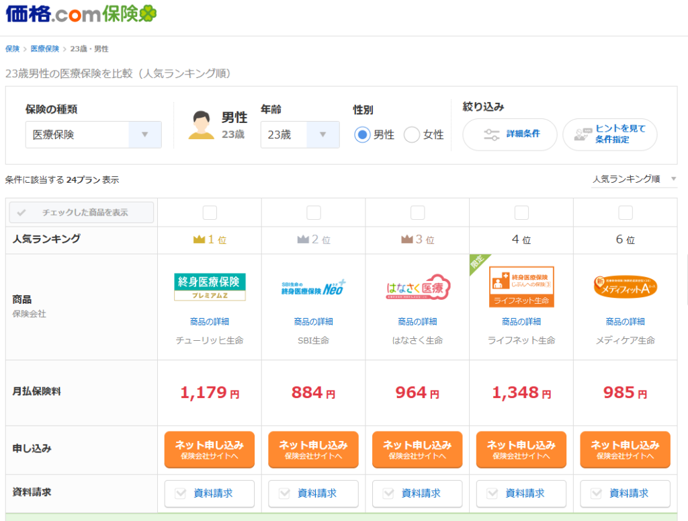The height and width of the screenshot is (521, 688).
Task: Open 商品の詳細 for ライフネット生命
Action: tap(521, 322)
